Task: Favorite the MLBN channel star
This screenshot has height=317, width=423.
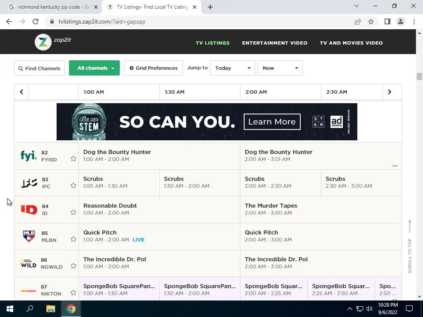Action: 74,239
